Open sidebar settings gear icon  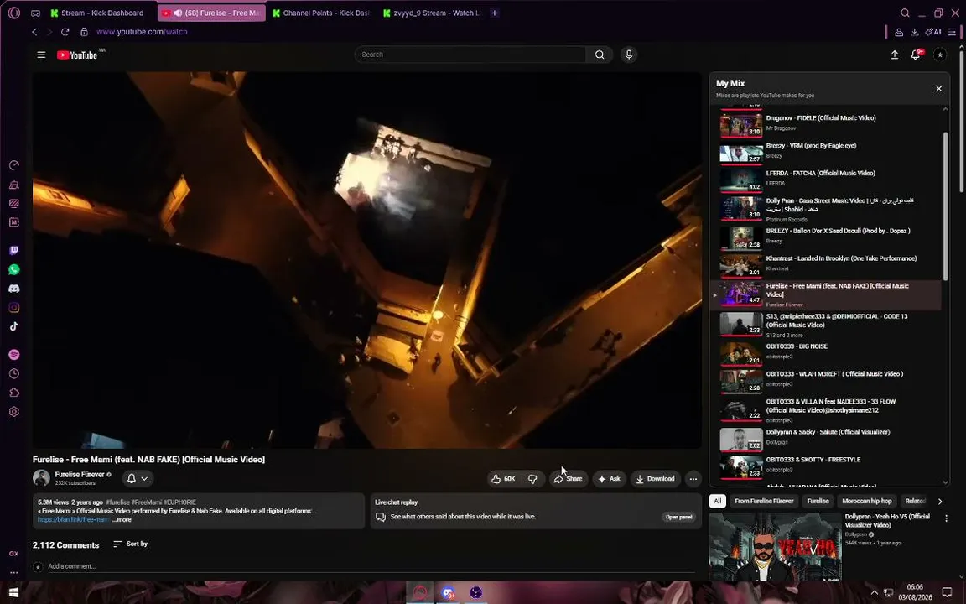point(14,412)
